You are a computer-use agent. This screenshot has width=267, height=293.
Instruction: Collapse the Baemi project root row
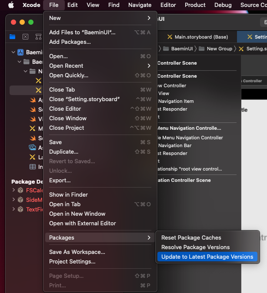[x=13, y=52]
